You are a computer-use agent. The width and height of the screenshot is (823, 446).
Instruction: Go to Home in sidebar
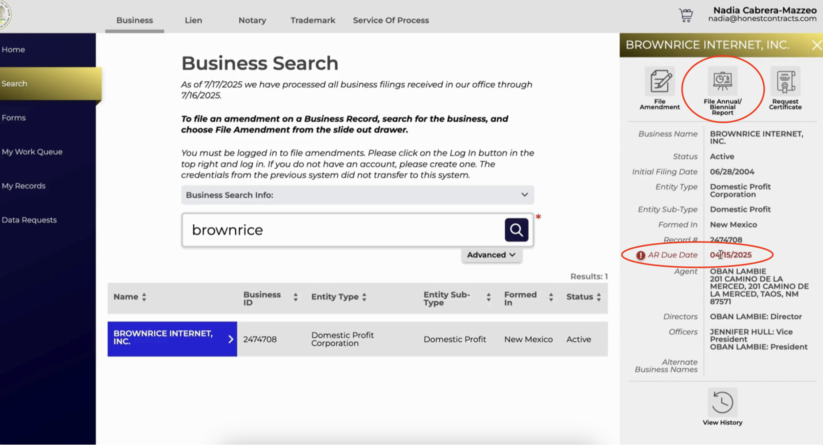13,49
